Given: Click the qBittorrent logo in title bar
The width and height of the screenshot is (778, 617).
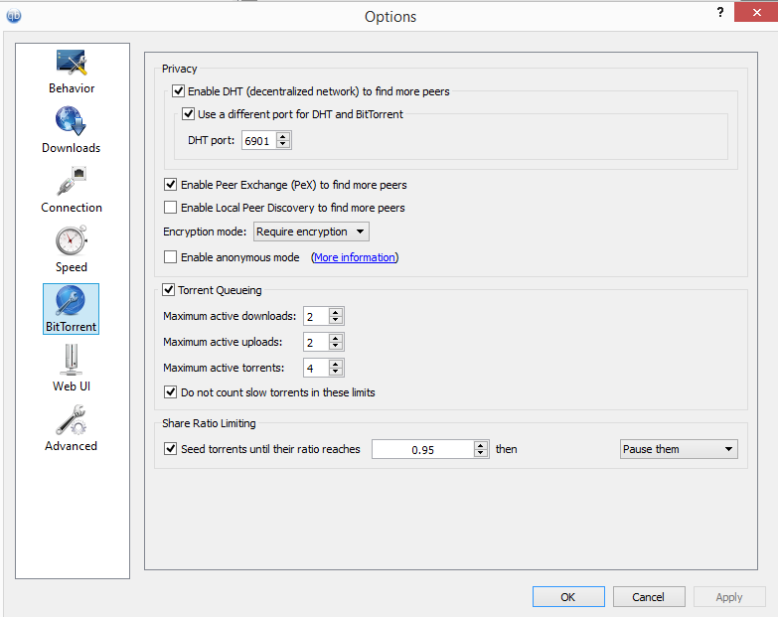Looking at the screenshot, I should pyautogui.click(x=14, y=16).
